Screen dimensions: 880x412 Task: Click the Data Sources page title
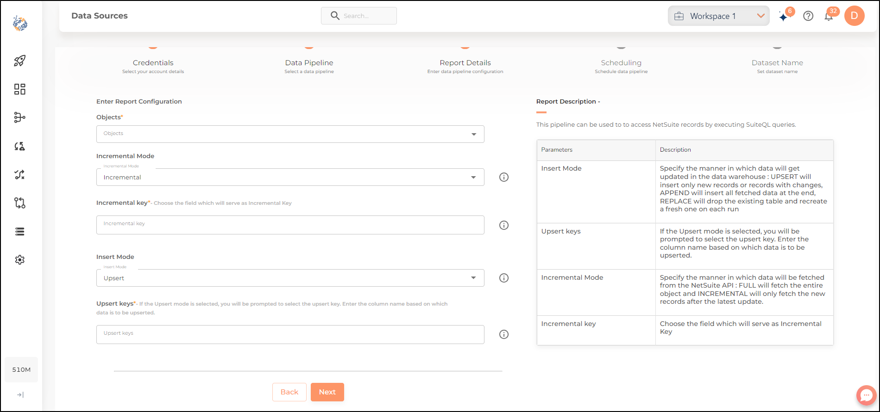100,16
